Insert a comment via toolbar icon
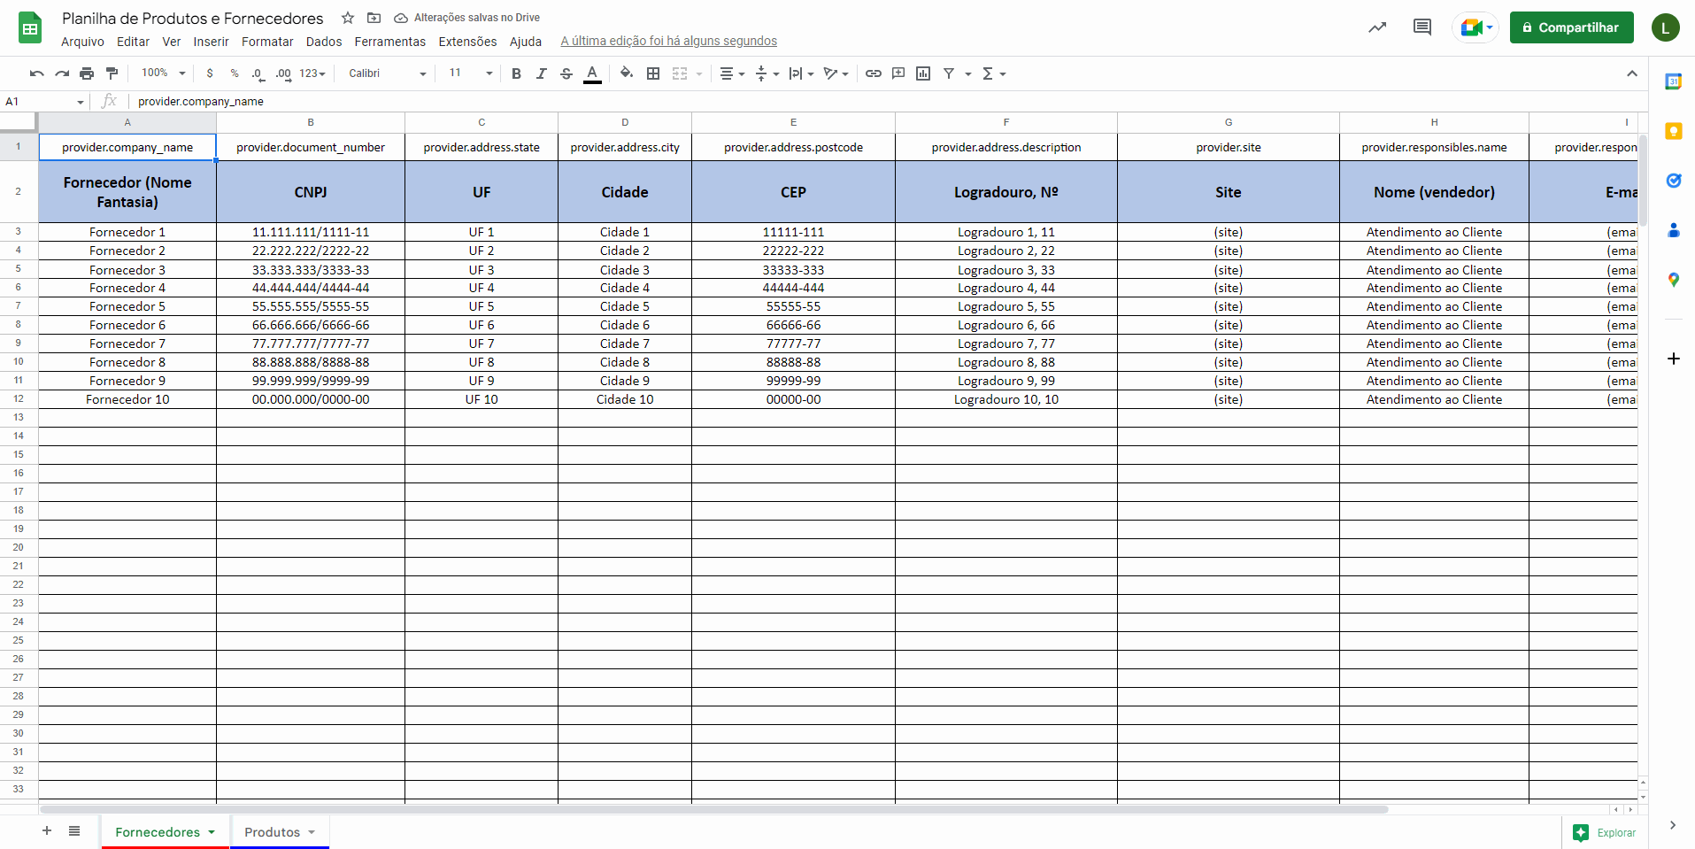Viewport: 1695px width, 849px height. click(x=898, y=73)
